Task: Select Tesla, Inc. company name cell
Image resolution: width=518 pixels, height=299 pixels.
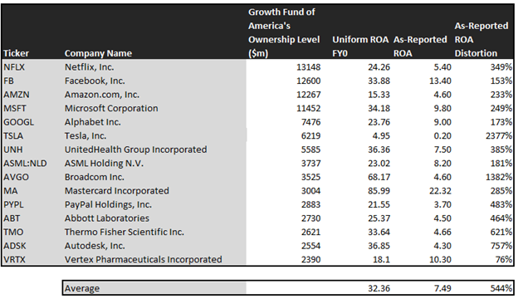Action: coord(86,135)
